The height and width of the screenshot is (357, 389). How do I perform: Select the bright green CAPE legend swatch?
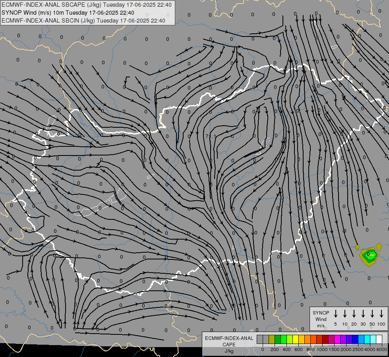[284, 339]
